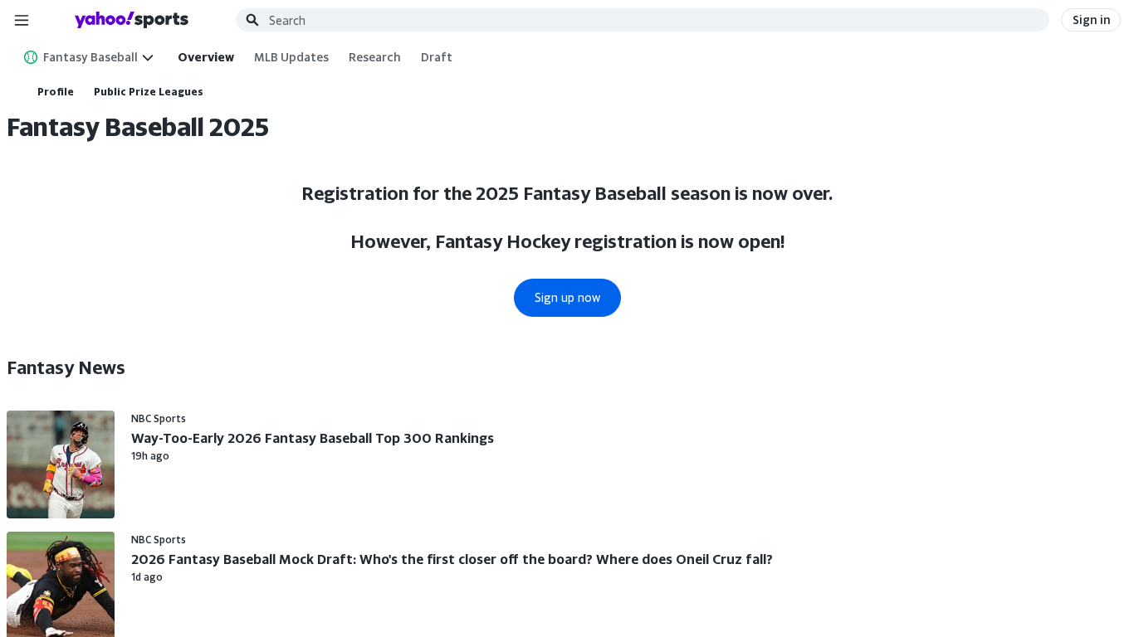Open the hamburger navigation menu
The height and width of the screenshot is (637, 1134).
[22, 20]
